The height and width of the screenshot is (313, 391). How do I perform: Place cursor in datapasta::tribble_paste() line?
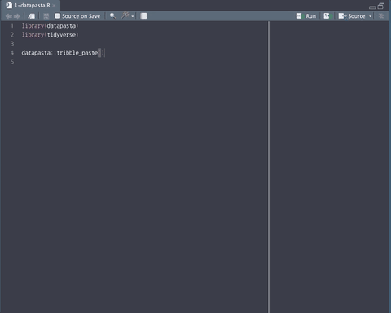pyautogui.click(x=63, y=53)
